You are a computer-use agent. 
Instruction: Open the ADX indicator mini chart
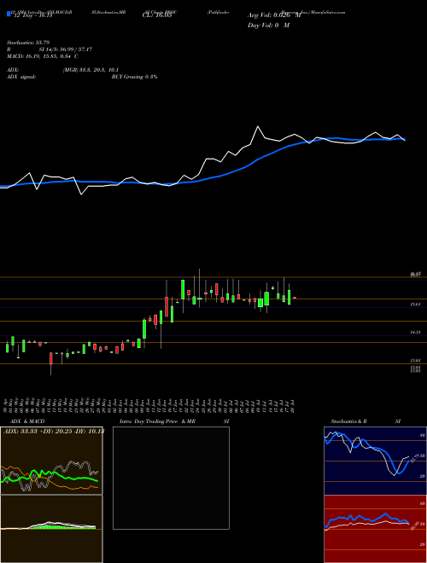coord(51,461)
